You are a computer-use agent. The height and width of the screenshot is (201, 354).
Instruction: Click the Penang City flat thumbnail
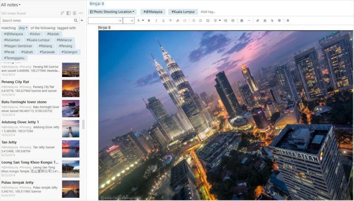click(x=71, y=88)
